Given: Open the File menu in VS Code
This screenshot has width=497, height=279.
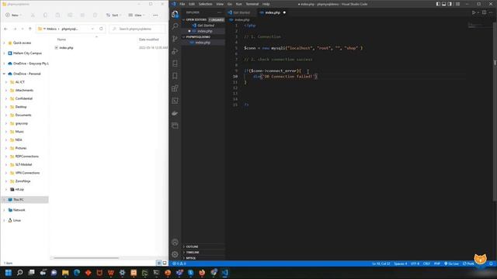Looking at the screenshot, I should pyautogui.click(x=182, y=4).
